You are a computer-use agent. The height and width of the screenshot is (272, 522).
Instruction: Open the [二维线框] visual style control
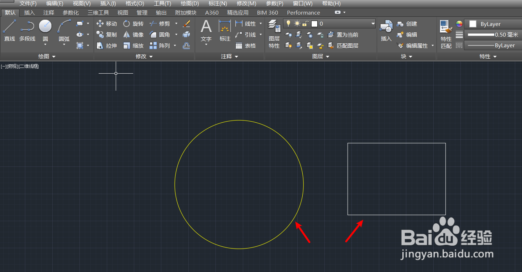(28, 66)
